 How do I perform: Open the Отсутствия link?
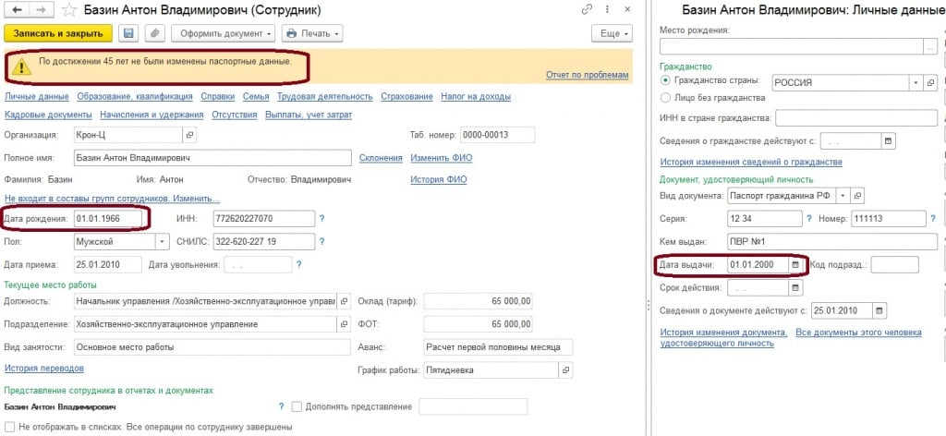click(234, 115)
